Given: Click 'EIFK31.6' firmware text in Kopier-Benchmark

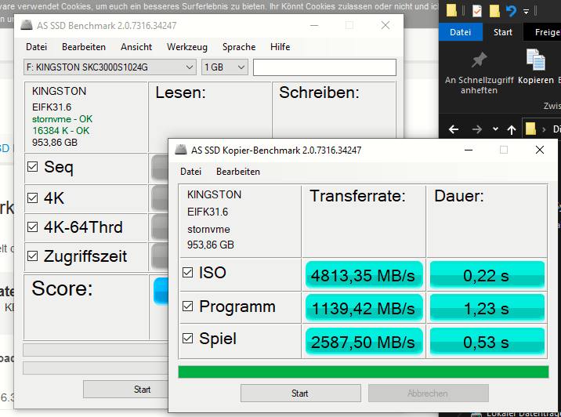Looking at the screenshot, I should click(x=208, y=212).
